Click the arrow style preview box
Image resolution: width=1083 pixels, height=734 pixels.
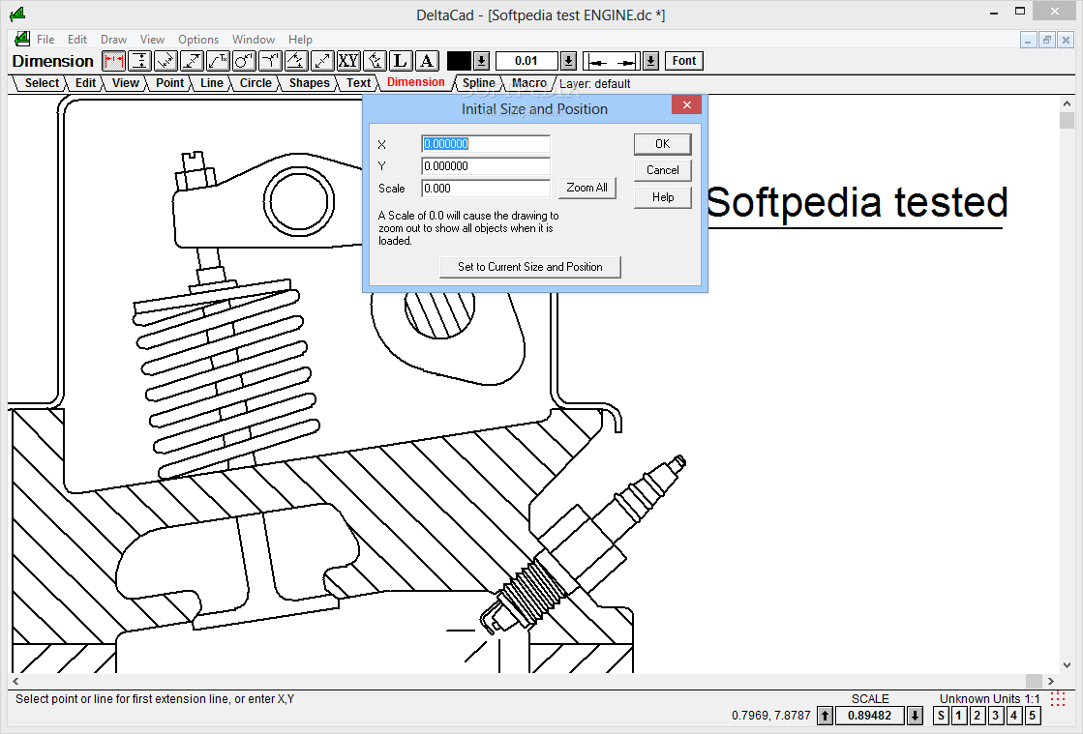coord(612,61)
